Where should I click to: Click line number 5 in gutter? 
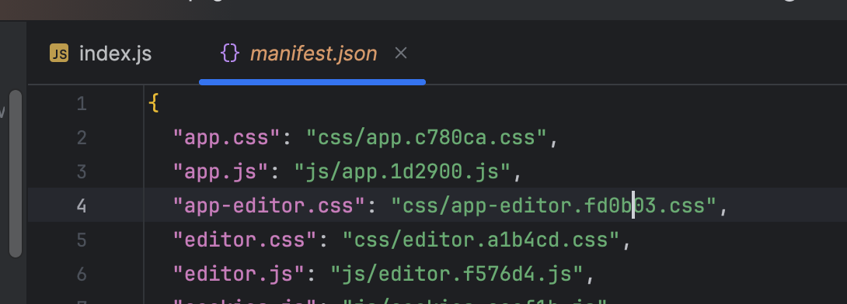click(x=82, y=240)
